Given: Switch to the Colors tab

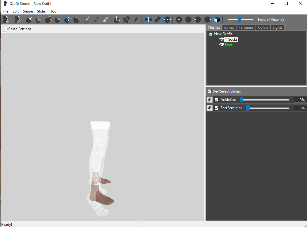Looking at the screenshot, I should pyautogui.click(x=263, y=27).
